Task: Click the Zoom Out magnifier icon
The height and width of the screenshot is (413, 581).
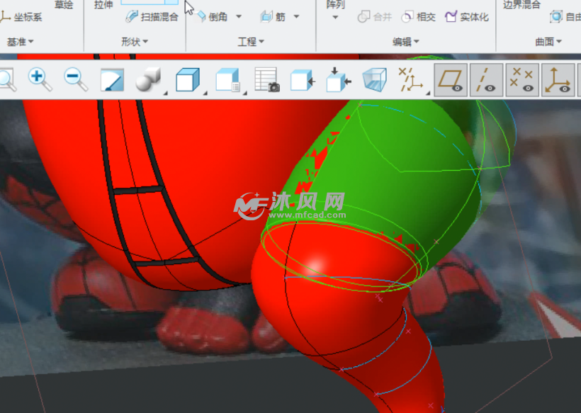Action: tap(76, 79)
